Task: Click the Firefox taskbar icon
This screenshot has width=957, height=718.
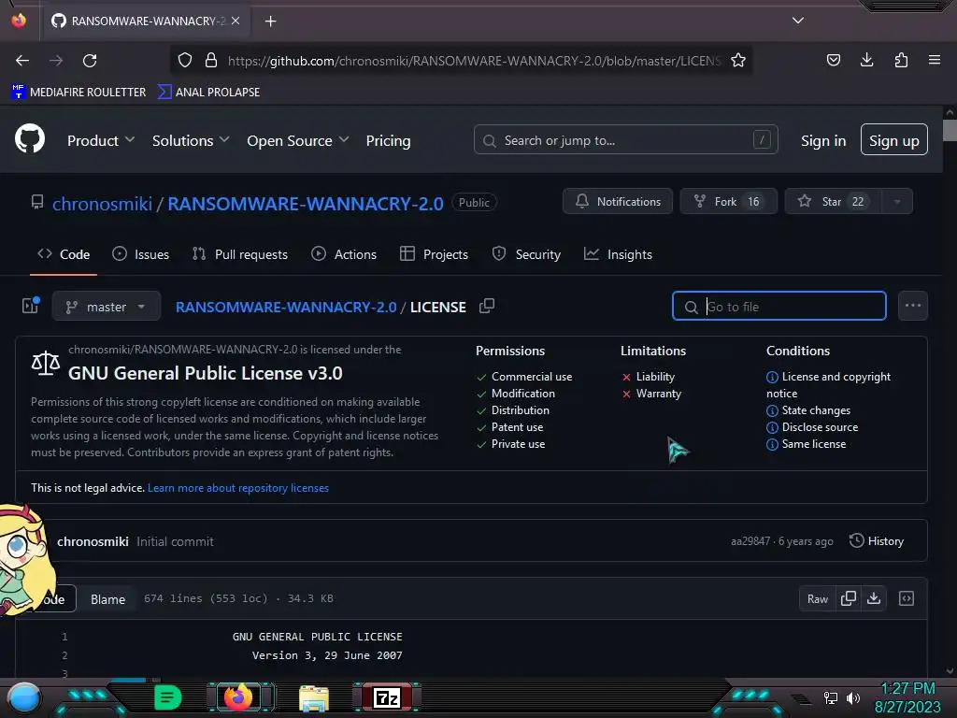Action: tap(238, 697)
